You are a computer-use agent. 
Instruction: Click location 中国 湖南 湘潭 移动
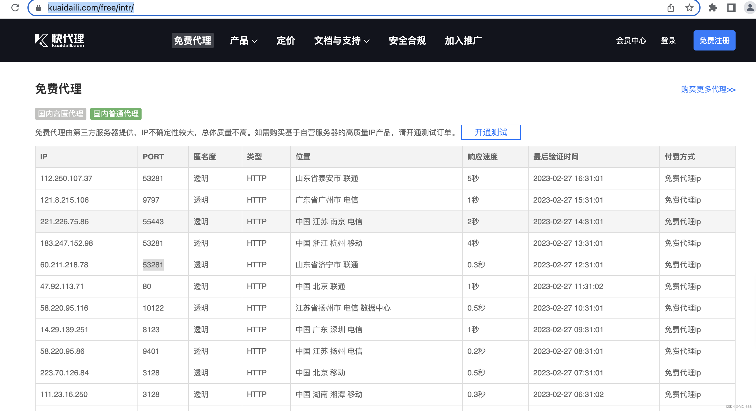(329, 395)
